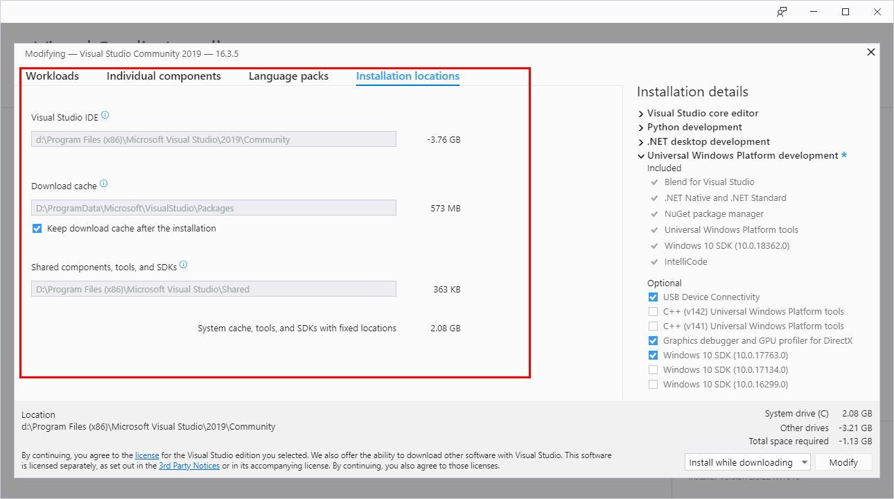Viewport: 894px width, 499px height.
Task: Collapse Universal Windows Platform development details
Action: click(x=641, y=156)
